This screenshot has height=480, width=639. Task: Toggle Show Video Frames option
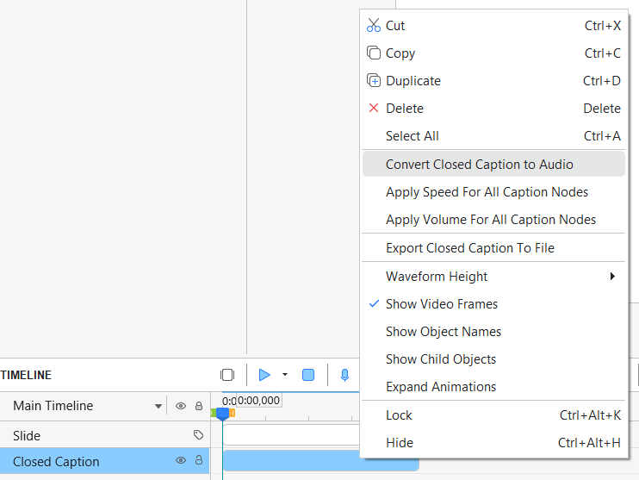click(x=493, y=304)
